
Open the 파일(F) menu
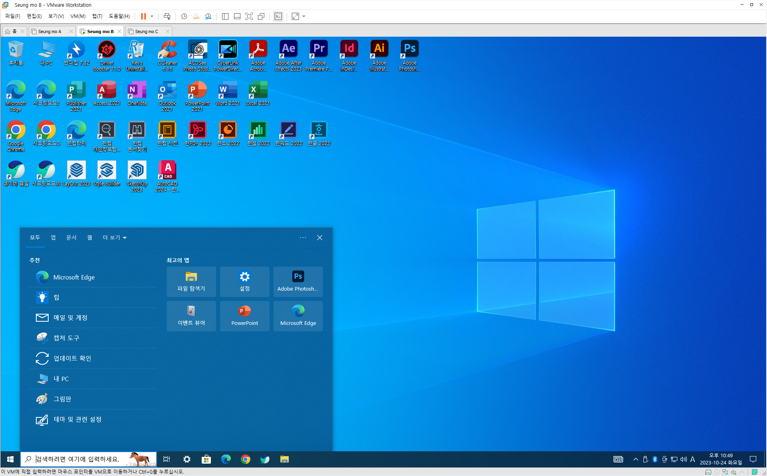(x=12, y=16)
